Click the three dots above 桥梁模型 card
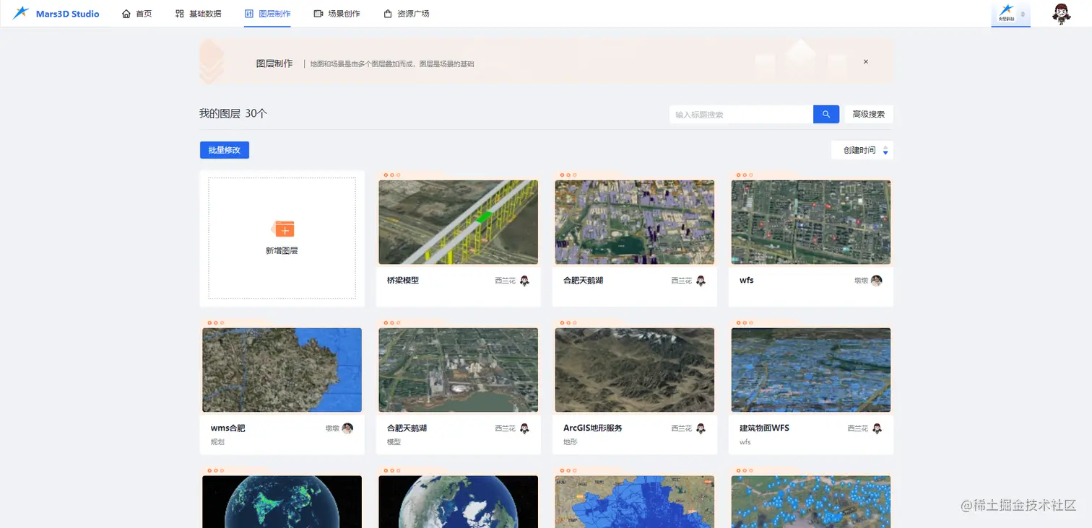1092x528 pixels. [x=392, y=175]
